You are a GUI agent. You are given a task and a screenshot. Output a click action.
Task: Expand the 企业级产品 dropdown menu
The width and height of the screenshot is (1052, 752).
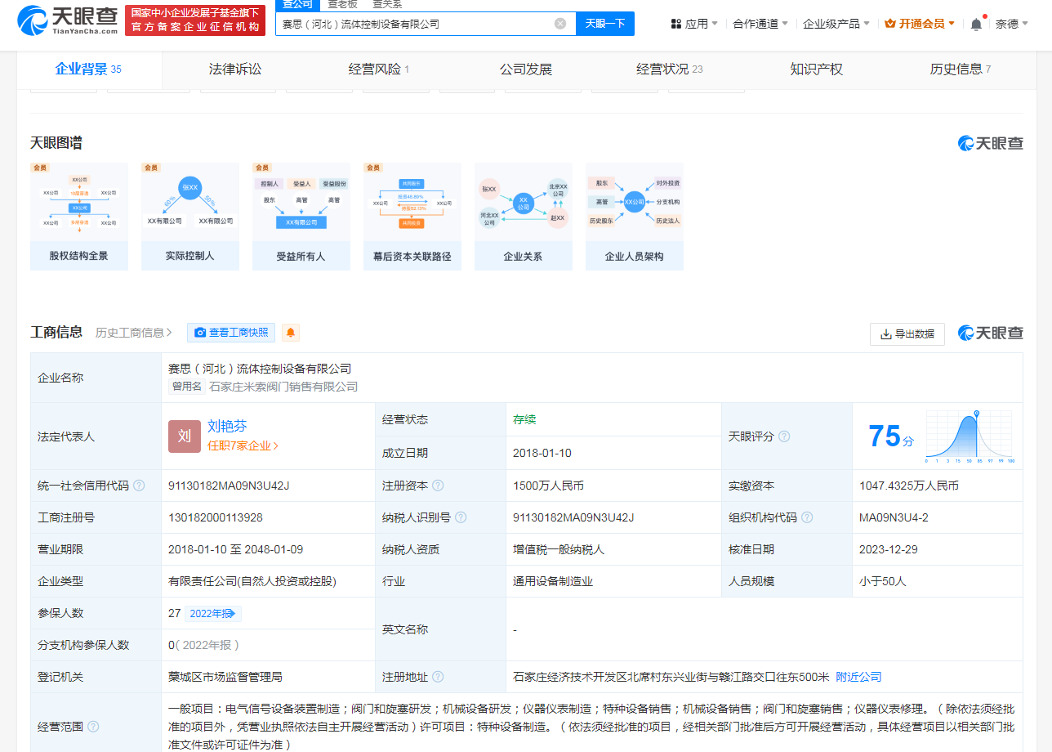click(836, 24)
